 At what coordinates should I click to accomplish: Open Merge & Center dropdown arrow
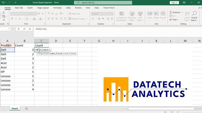87,19
